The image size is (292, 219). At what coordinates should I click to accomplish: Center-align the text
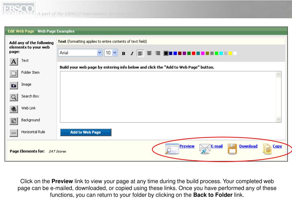(149, 53)
